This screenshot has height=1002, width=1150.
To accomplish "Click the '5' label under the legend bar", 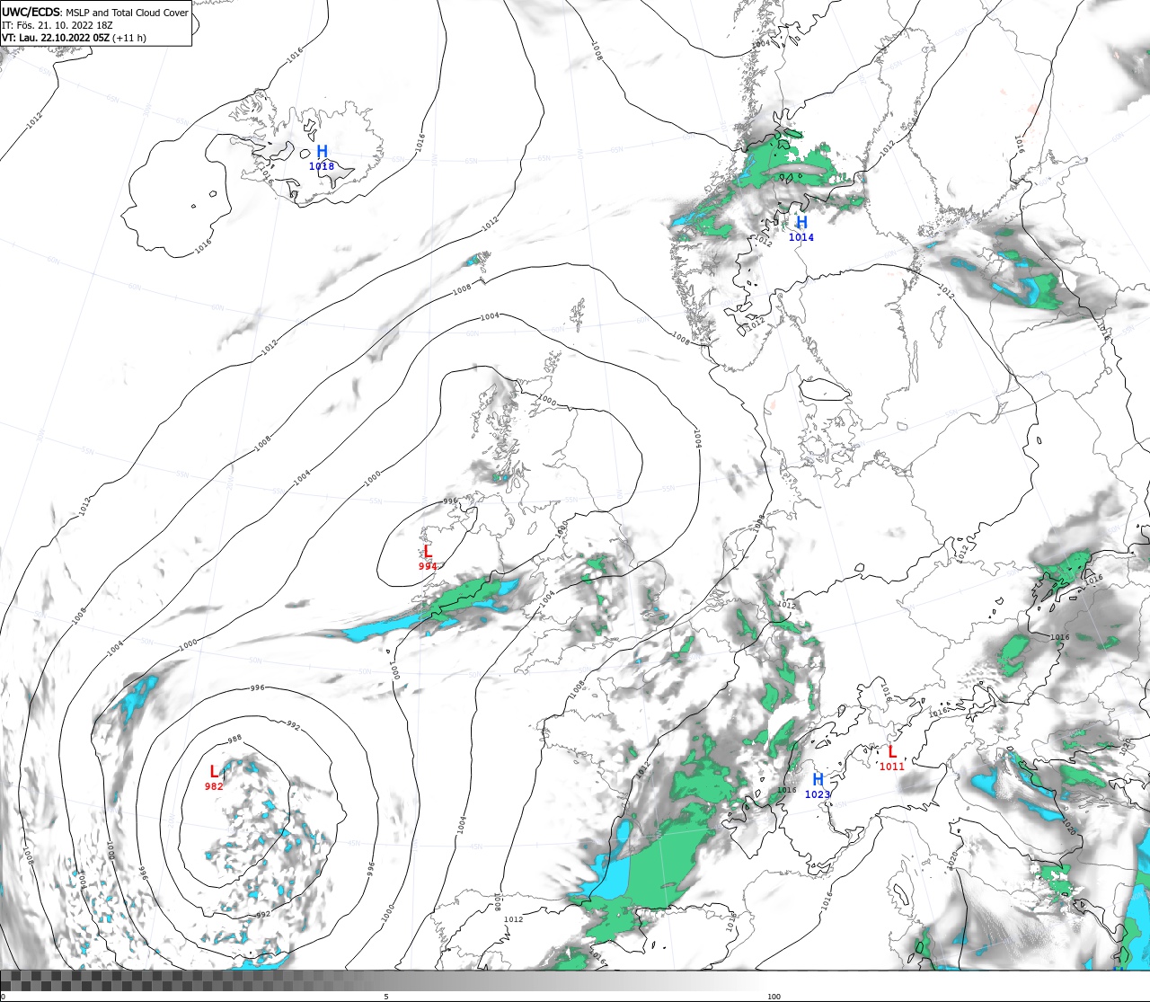I will [x=386, y=997].
